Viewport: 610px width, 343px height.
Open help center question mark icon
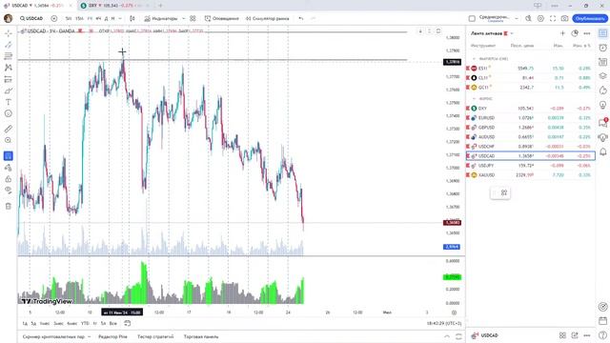pos(603,335)
